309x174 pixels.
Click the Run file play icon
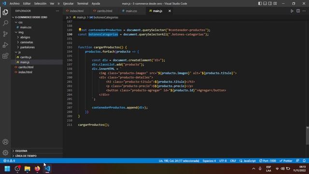pyautogui.click(x=292, y=11)
